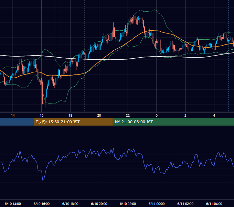Click the 2 hour label on price chart axis
Screen dimensions: 234x207
coord(185,116)
